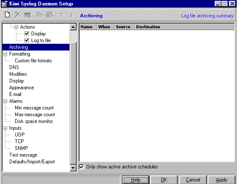Select the UDP input item
This screenshot has width=237, height=184.
(20, 135)
